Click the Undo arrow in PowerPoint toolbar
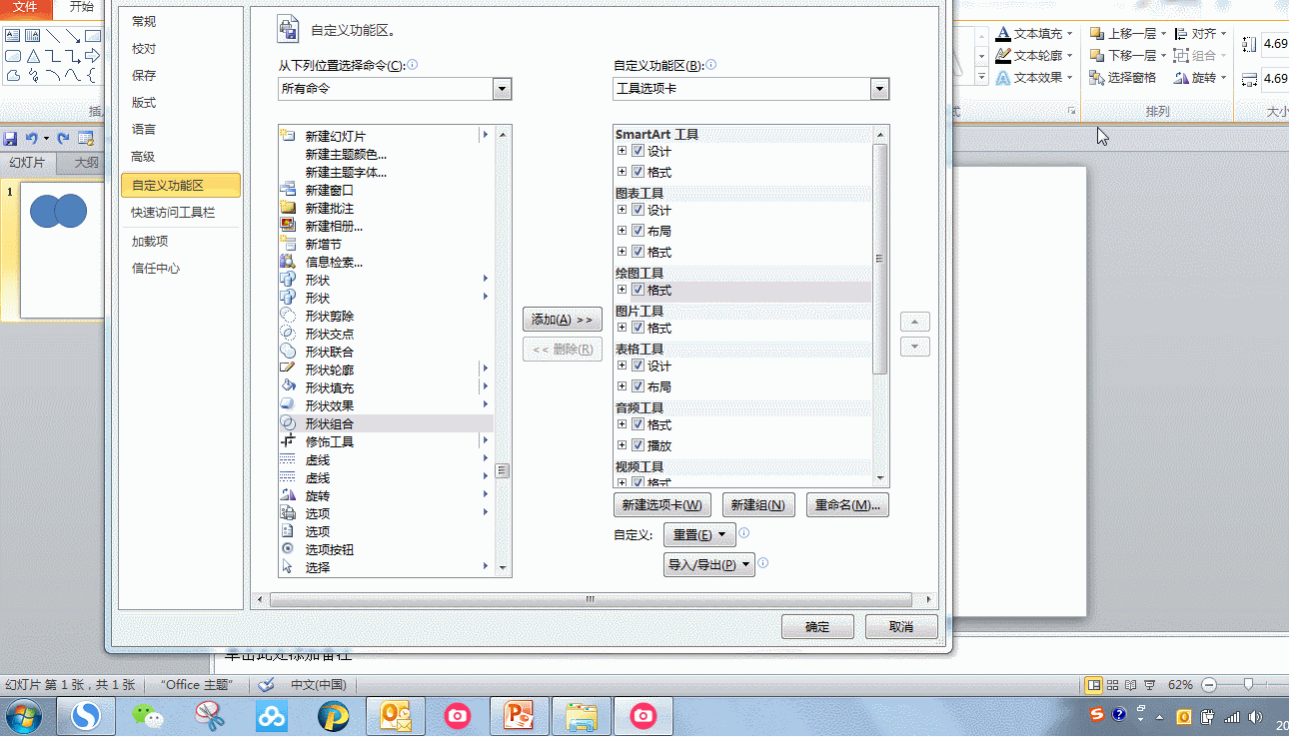Screen dimensions: 1289x737 [31, 139]
